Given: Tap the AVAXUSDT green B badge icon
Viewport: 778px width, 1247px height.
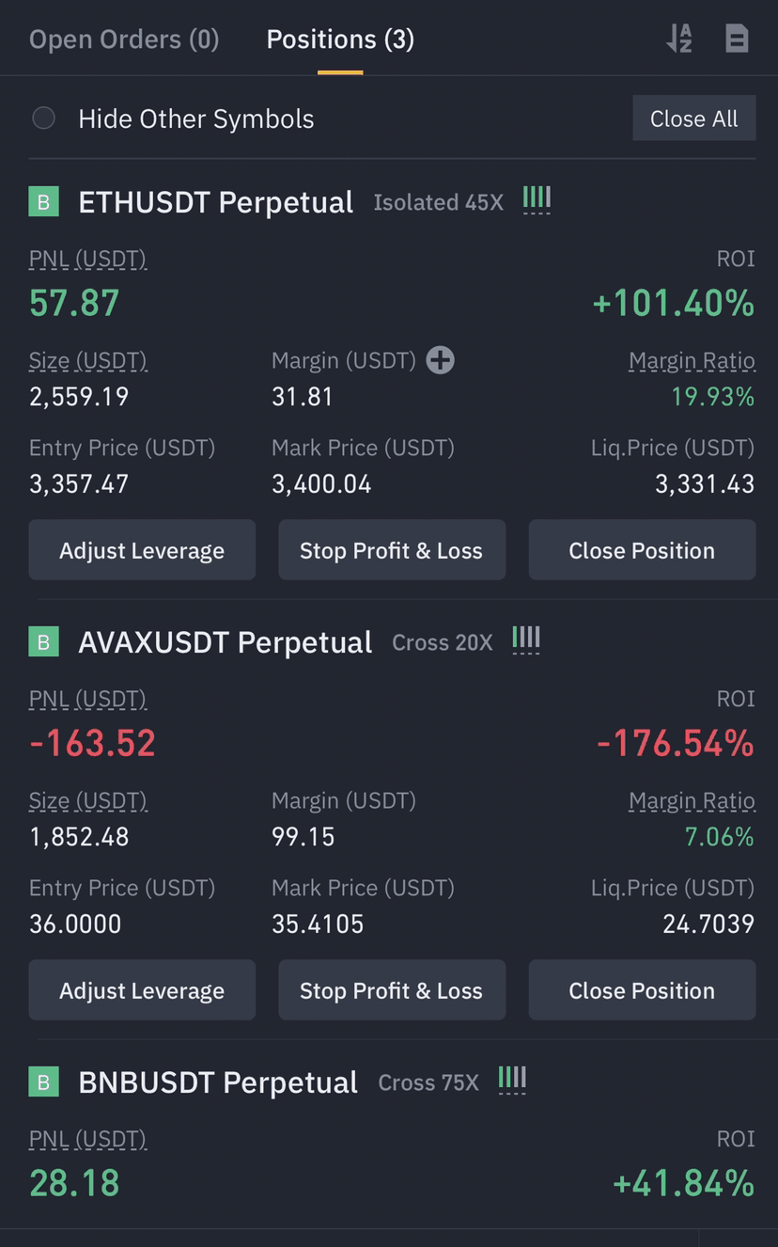Looking at the screenshot, I should [x=43, y=642].
